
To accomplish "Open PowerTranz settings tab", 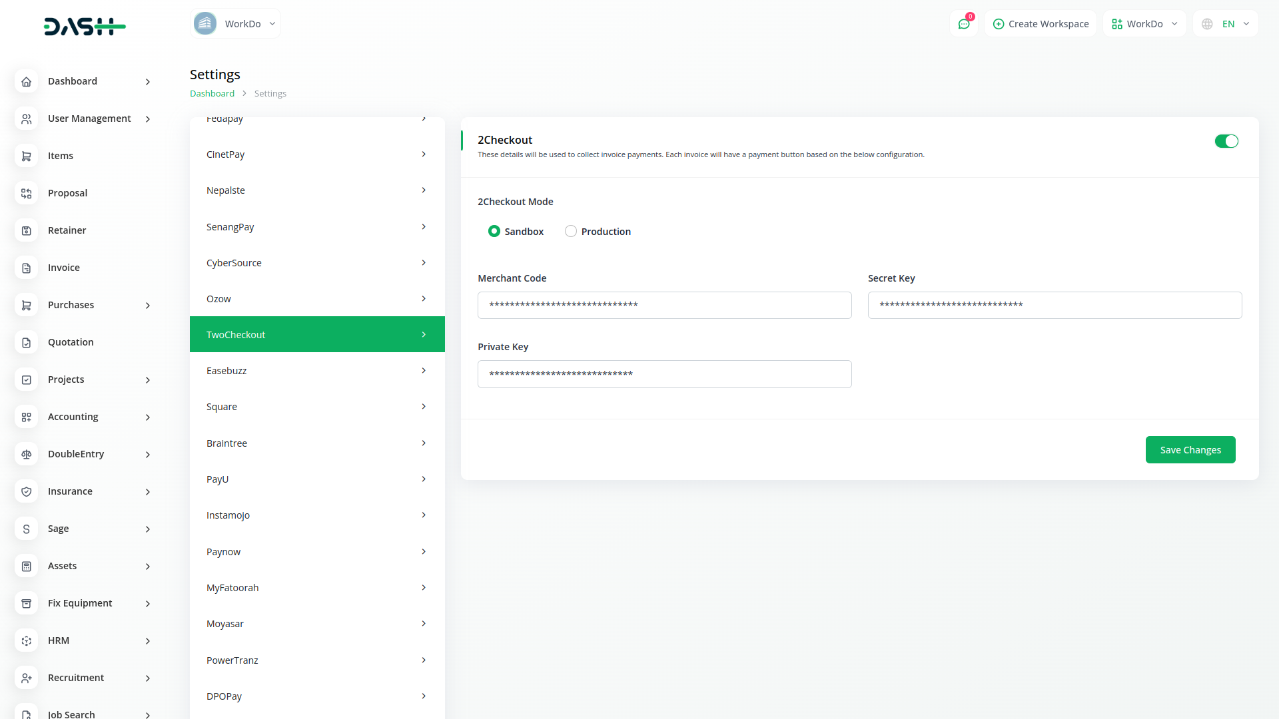I will [317, 660].
